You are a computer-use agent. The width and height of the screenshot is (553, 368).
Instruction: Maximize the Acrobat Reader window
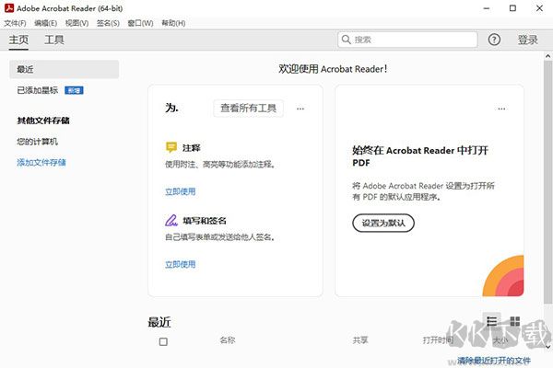tap(512, 8)
